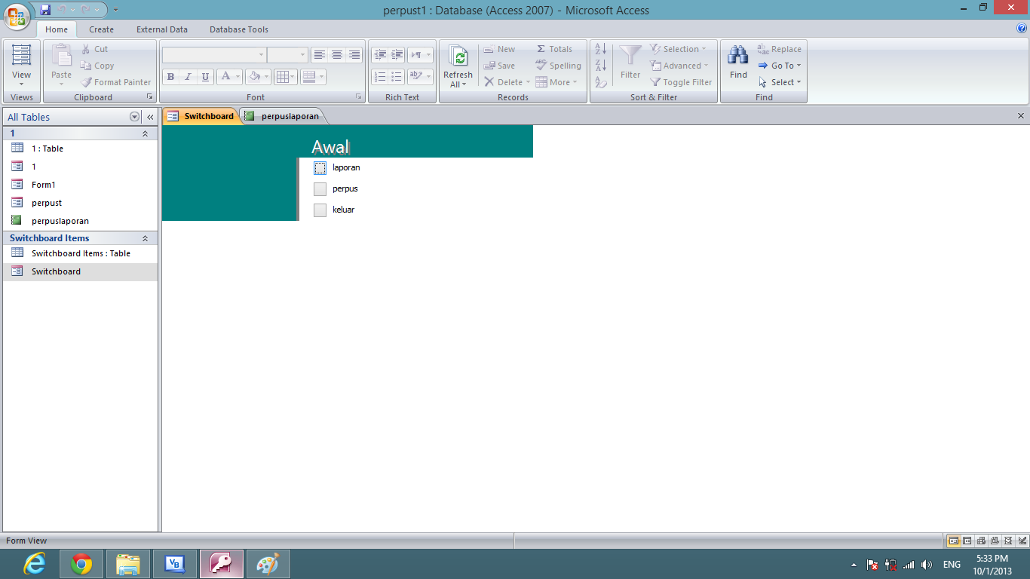Toggle bold formatting
Screen dimensions: 1030x579
(x=170, y=76)
